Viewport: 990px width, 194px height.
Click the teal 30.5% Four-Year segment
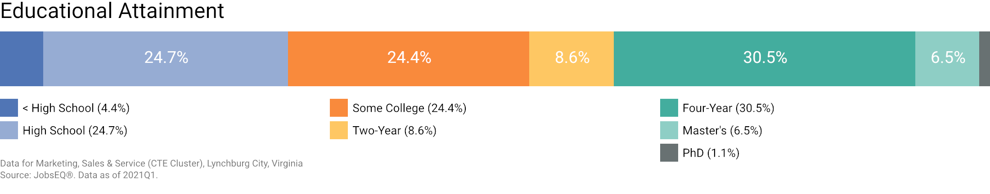pyautogui.click(x=765, y=59)
